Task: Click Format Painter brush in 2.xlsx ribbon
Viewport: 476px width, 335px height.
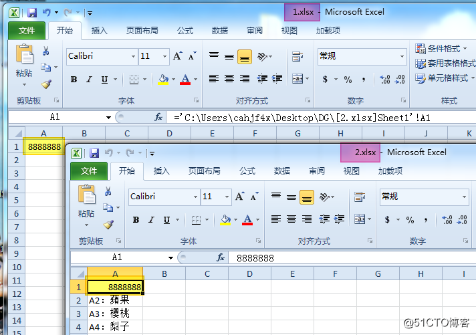Action: point(108,225)
